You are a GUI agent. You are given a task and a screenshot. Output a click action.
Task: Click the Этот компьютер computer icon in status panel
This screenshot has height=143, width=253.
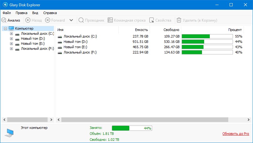(9, 133)
